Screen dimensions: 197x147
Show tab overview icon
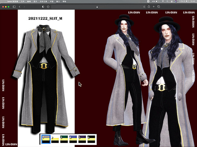click(x=159, y=7)
